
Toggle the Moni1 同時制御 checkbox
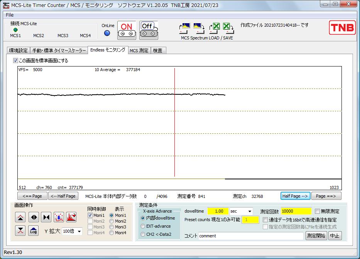click(x=90, y=215)
